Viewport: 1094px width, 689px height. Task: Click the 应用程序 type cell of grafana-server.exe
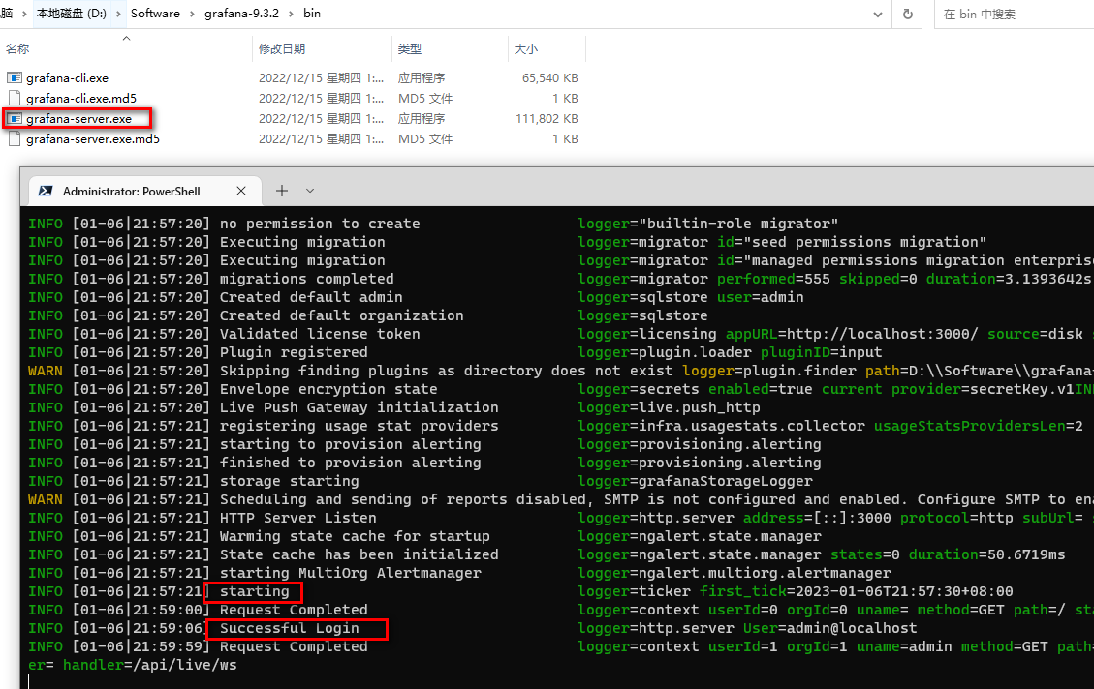[x=422, y=118]
